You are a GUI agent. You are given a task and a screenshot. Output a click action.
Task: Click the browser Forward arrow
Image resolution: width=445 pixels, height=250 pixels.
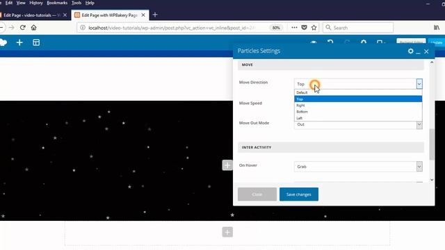point(12,28)
